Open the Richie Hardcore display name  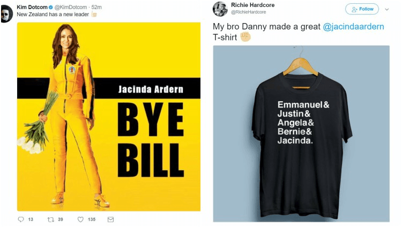coord(252,5)
